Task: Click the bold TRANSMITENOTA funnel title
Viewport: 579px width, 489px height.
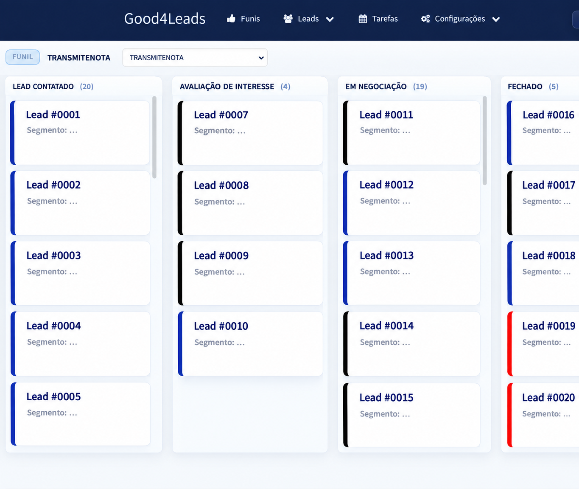Action: [79, 58]
